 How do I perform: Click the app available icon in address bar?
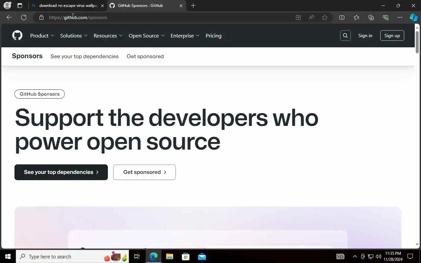298,17
